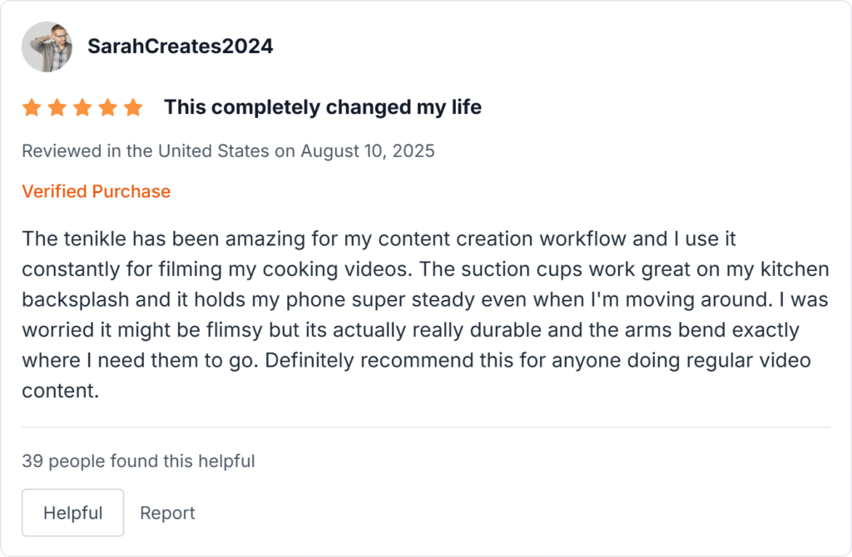The image size is (852, 557).
Task: Click reviewer name SarahCreates2024
Action: click(x=181, y=46)
